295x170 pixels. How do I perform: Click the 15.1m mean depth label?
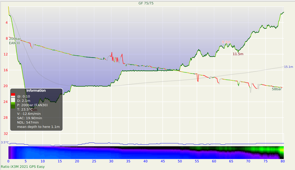tap(288, 67)
